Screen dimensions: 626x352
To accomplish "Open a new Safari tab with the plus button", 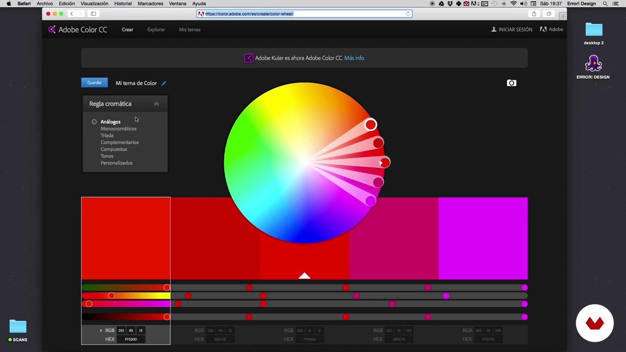I will (563, 16).
